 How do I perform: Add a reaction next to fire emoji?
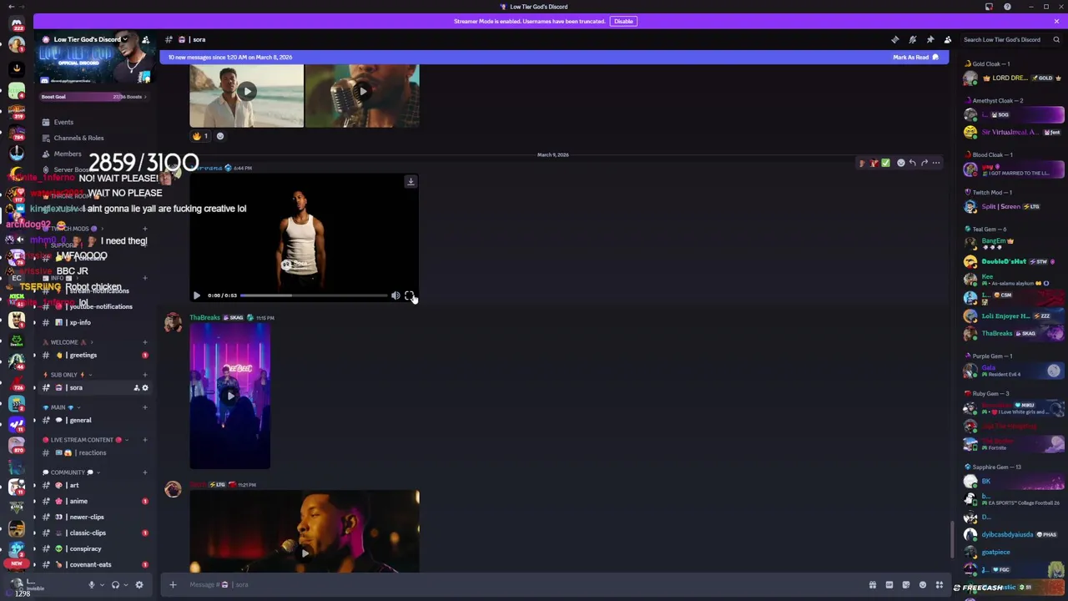click(x=220, y=136)
